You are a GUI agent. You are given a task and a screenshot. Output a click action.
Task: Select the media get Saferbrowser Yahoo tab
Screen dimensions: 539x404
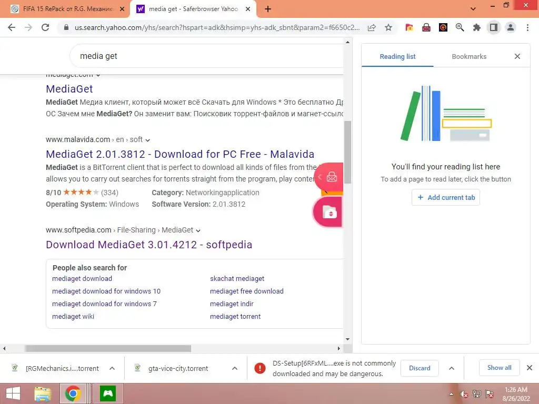[x=193, y=9]
